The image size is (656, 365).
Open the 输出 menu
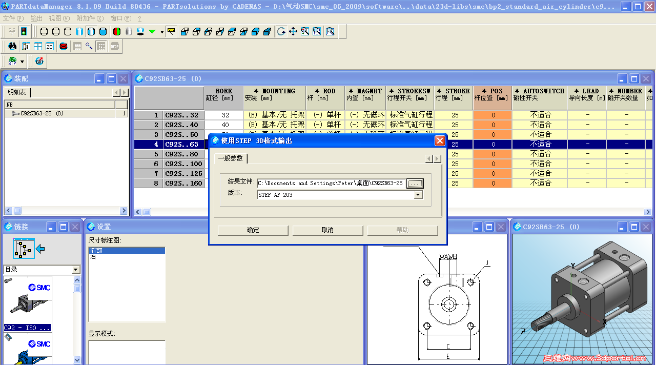point(36,18)
